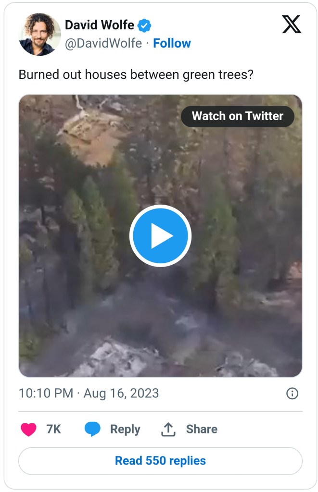
Task: Click the share upload arrow icon
Action: [168, 429]
